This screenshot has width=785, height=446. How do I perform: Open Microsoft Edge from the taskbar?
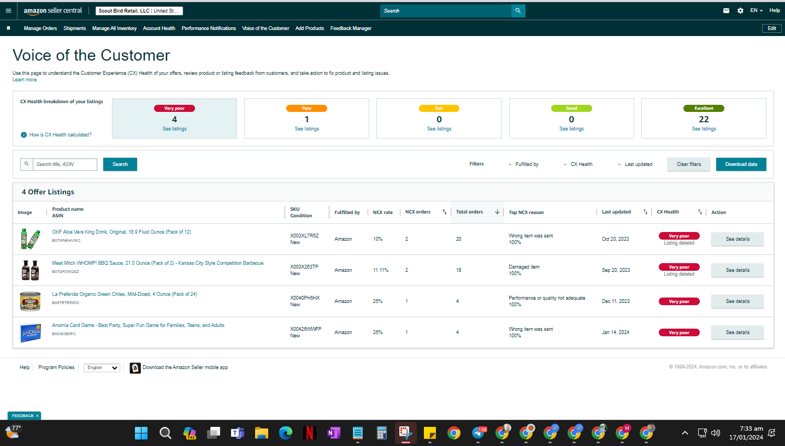[x=286, y=433]
